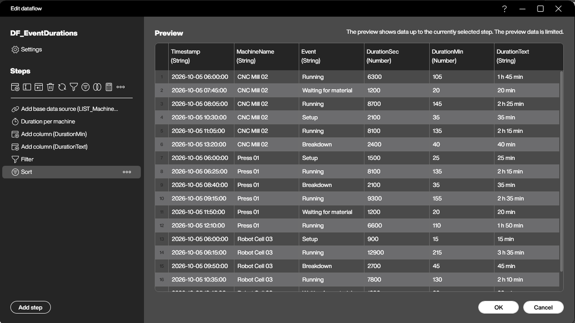Open more step types in Steps toolbar
The width and height of the screenshot is (575, 323).
point(121,87)
